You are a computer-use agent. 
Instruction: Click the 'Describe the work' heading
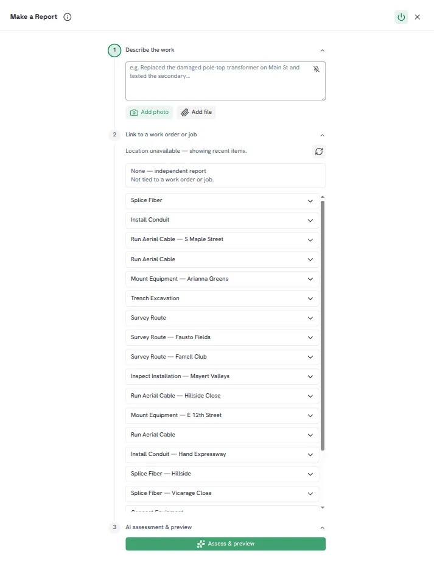click(x=150, y=50)
